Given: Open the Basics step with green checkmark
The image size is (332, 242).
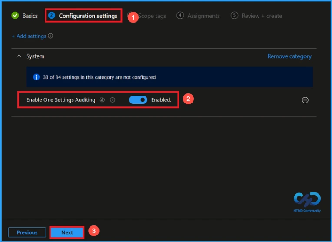Looking at the screenshot, I should tap(24, 16).
